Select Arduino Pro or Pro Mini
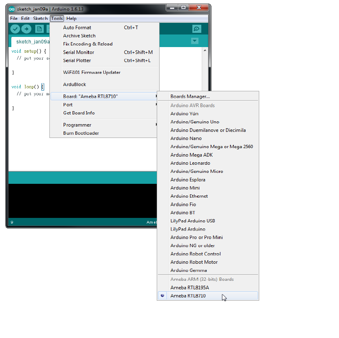The height and width of the screenshot is (338, 339). click(x=208, y=237)
